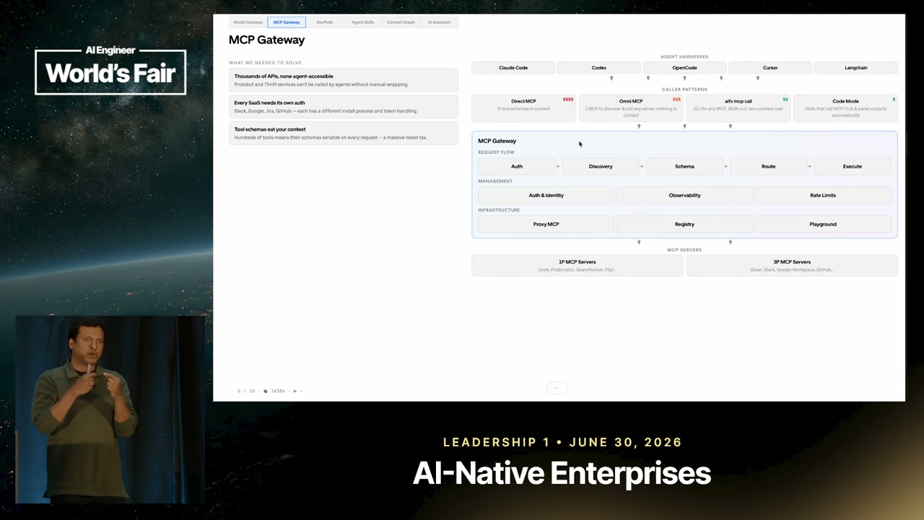The image size is (924, 520).
Task: Click the 'AI-Native Enterprises' session title
Action: [562, 474]
